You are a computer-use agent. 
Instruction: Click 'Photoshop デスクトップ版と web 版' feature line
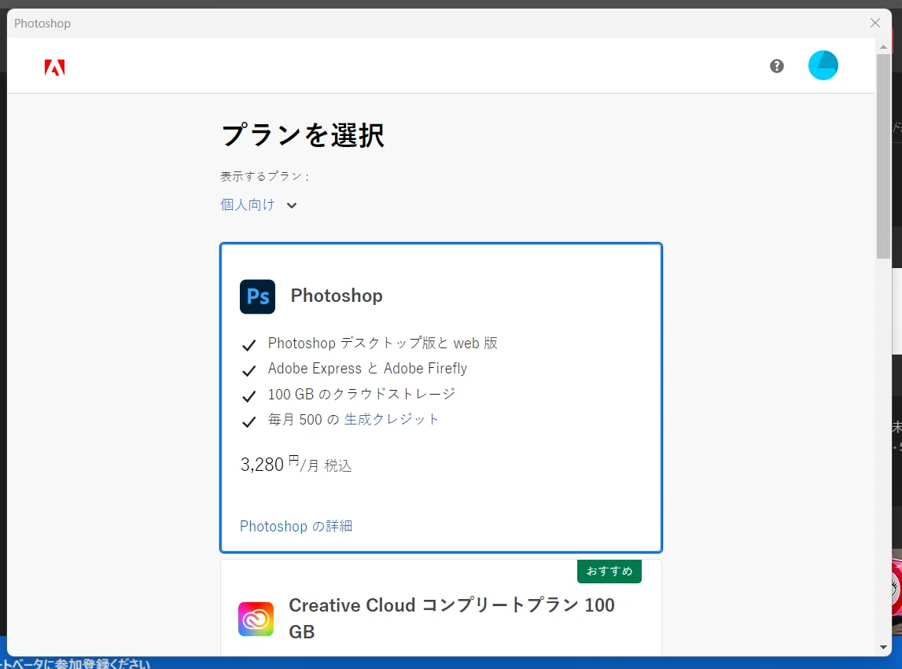pyautogui.click(x=382, y=344)
